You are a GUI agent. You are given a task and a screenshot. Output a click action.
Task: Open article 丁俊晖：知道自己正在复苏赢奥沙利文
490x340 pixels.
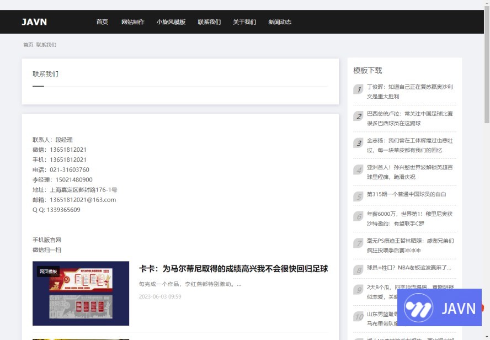pyautogui.click(x=409, y=92)
